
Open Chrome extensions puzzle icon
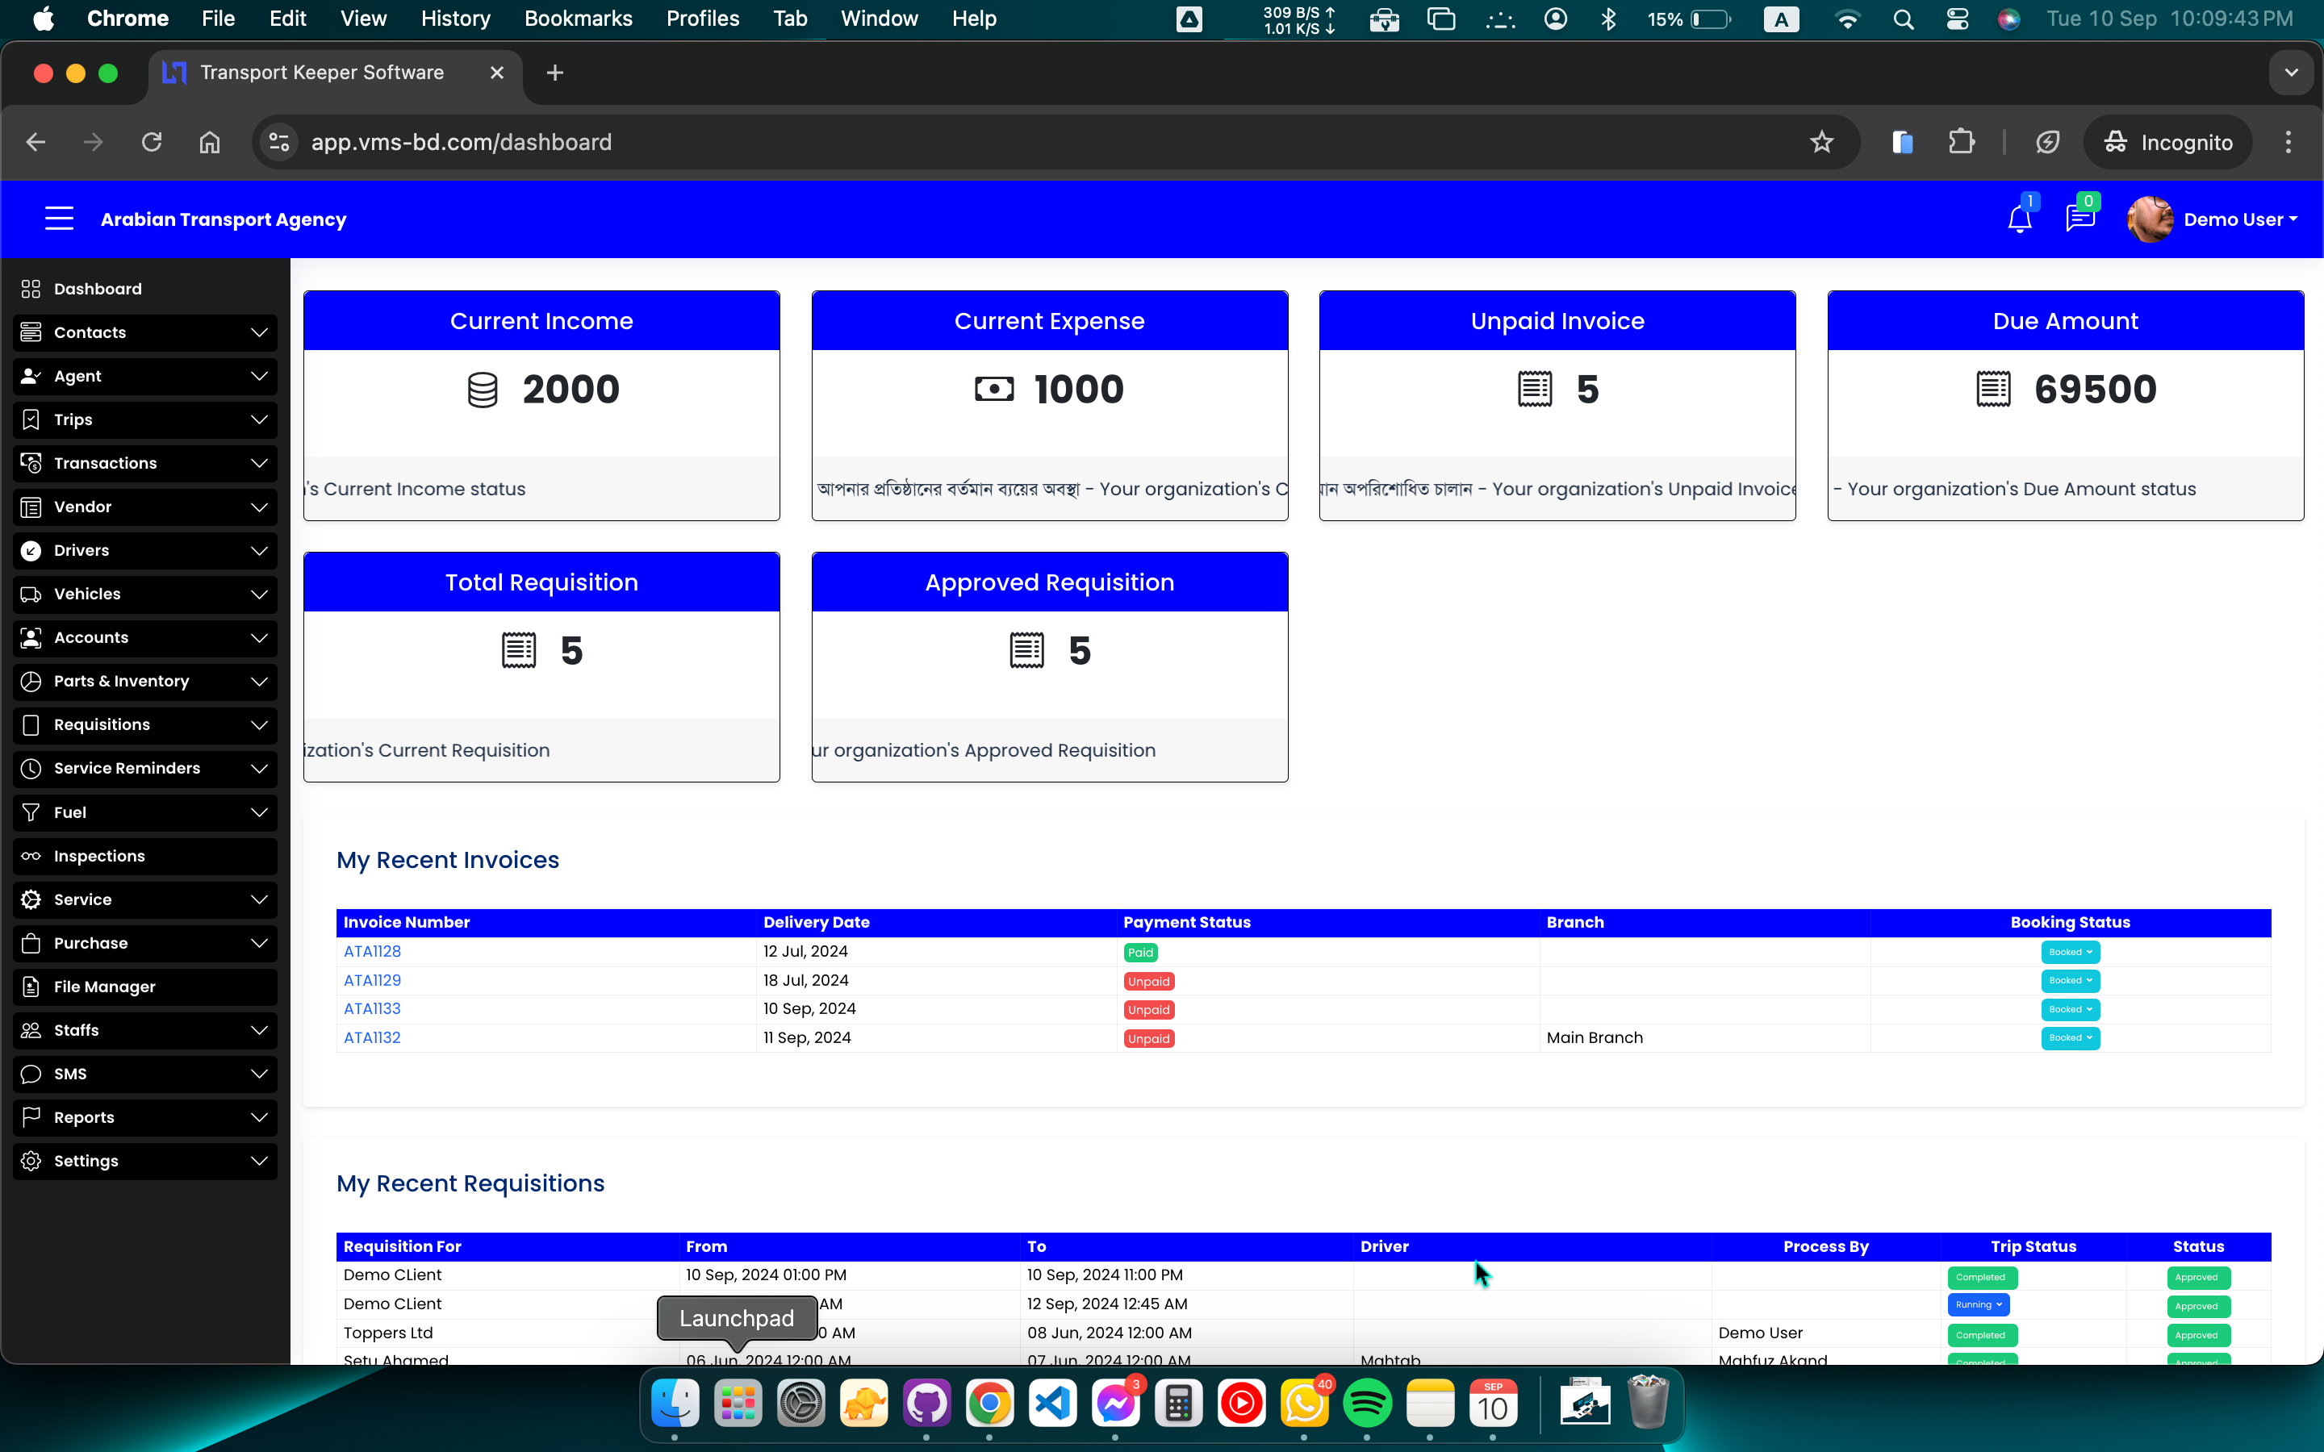[x=1961, y=142]
